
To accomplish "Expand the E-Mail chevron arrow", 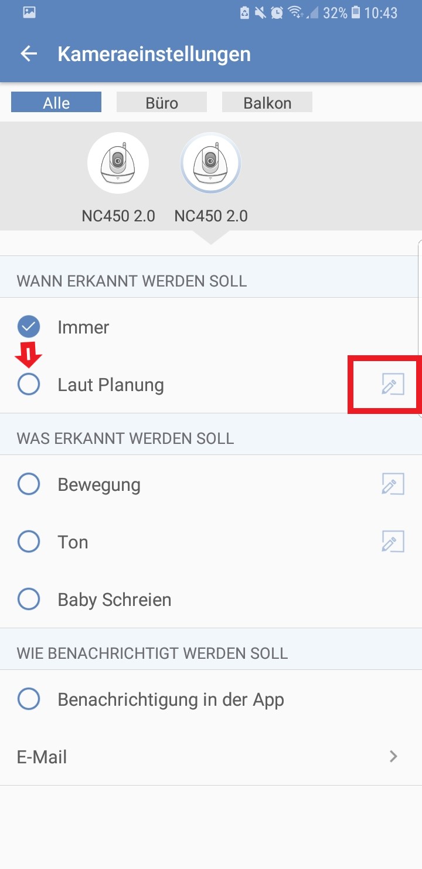I will tap(393, 756).
